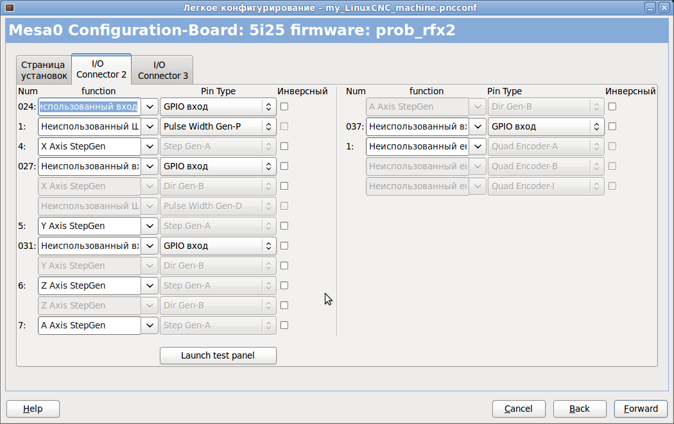Toggle invert checkbox for pin 024
674x424 pixels.
(284, 106)
